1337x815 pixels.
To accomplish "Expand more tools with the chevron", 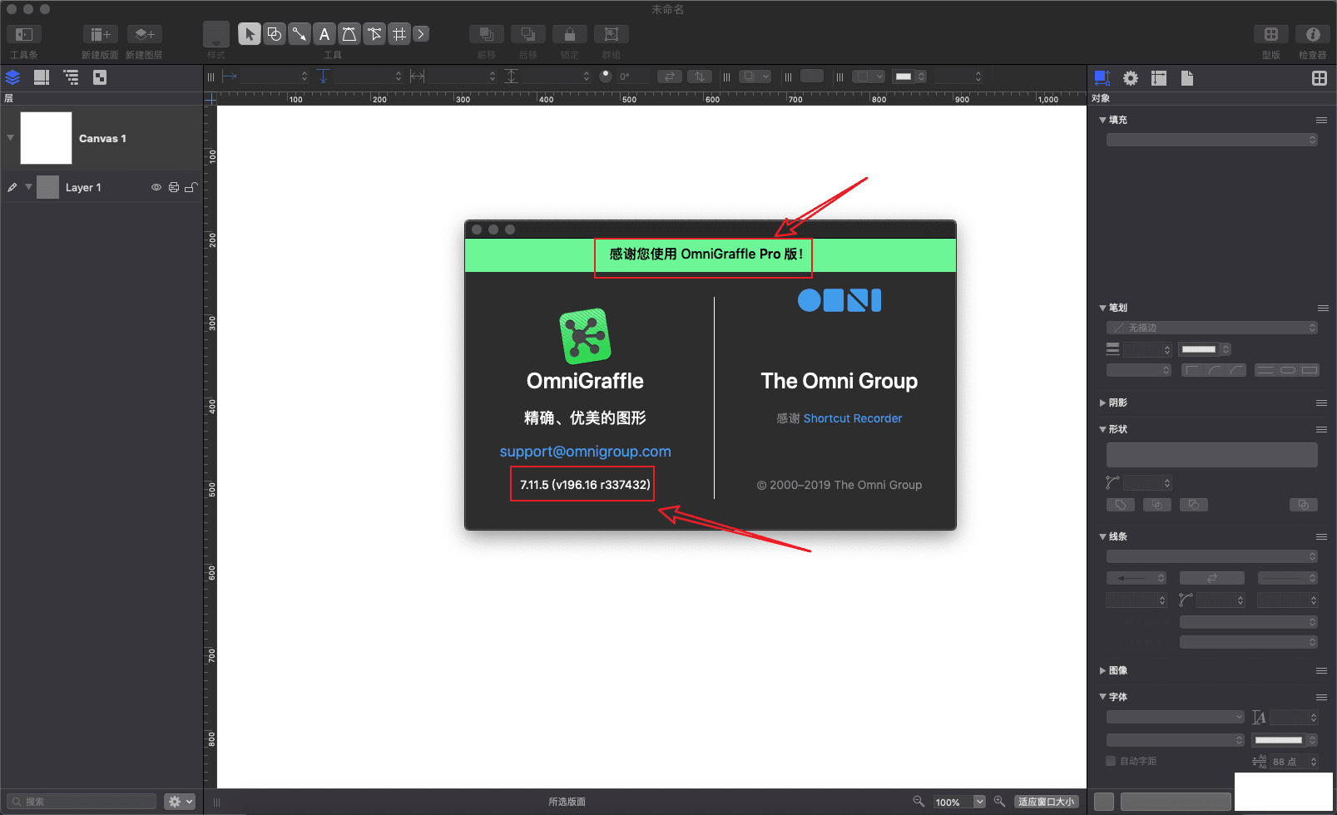I will pos(422,34).
